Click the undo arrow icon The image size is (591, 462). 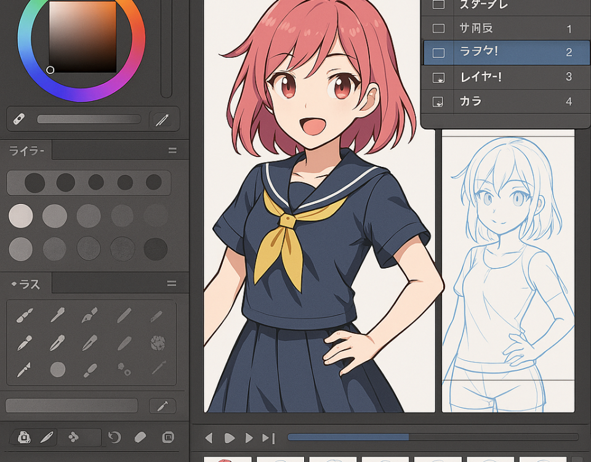tap(114, 437)
